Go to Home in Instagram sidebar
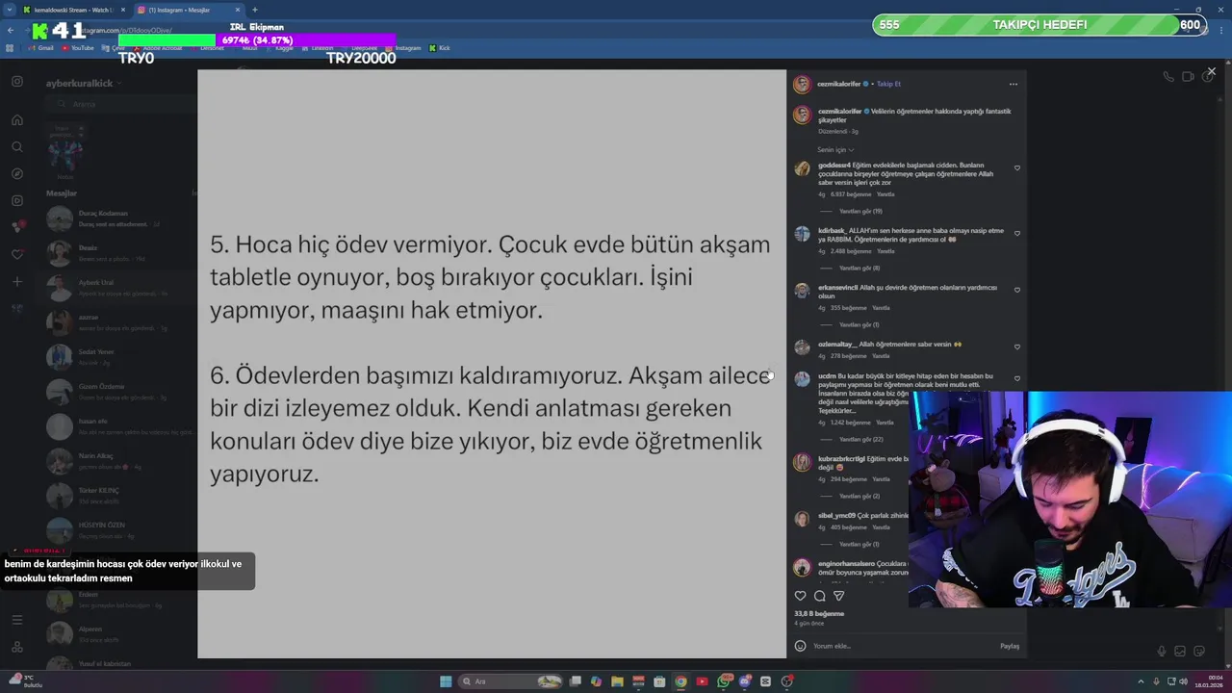Image resolution: width=1232 pixels, height=693 pixels. (x=17, y=120)
